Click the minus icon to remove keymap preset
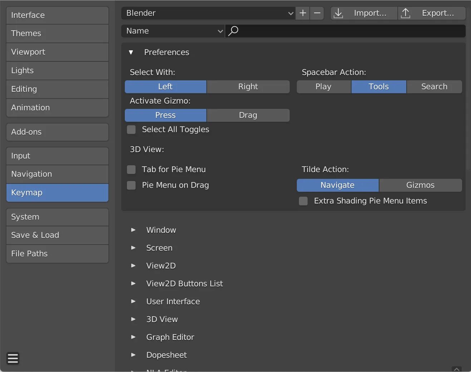The width and height of the screenshot is (471, 372). [317, 13]
